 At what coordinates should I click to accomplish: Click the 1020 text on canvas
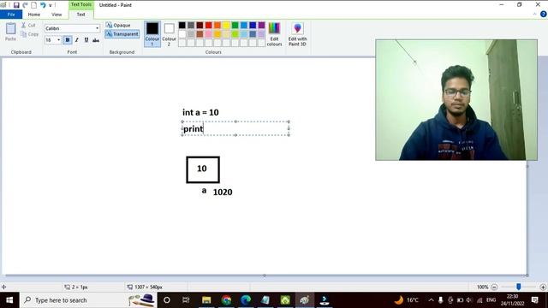tap(223, 192)
